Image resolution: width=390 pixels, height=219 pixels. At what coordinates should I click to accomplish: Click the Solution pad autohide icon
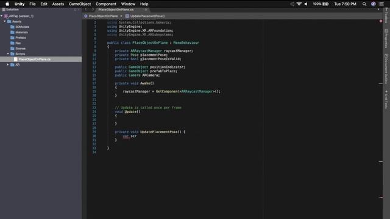coord(75,10)
